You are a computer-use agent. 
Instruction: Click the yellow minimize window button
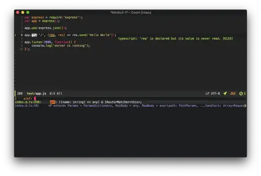click(x=23, y=12)
